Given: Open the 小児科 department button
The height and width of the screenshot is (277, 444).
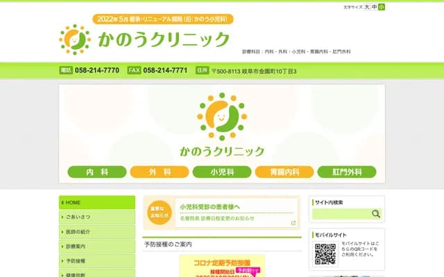Looking at the screenshot, I should 222,172.
